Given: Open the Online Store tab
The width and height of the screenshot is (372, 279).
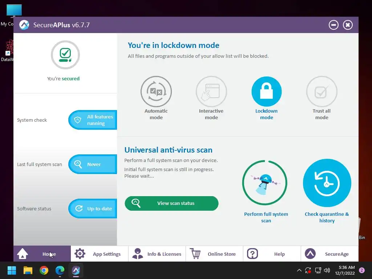Looking at the screenshot, I should (214, 254).
